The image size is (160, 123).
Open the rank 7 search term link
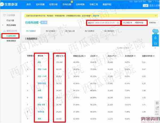[x=41, y=105]
